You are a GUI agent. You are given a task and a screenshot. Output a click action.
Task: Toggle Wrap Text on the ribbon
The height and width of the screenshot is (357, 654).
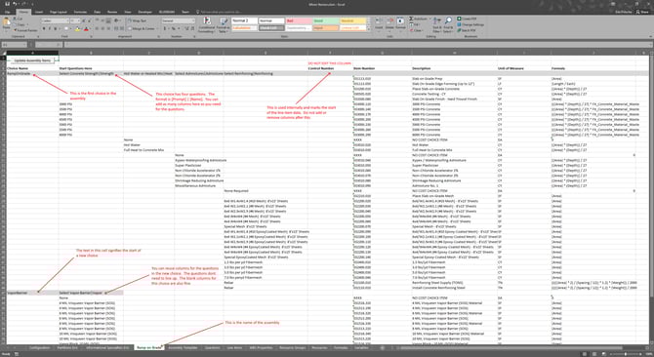coord(138,20)
